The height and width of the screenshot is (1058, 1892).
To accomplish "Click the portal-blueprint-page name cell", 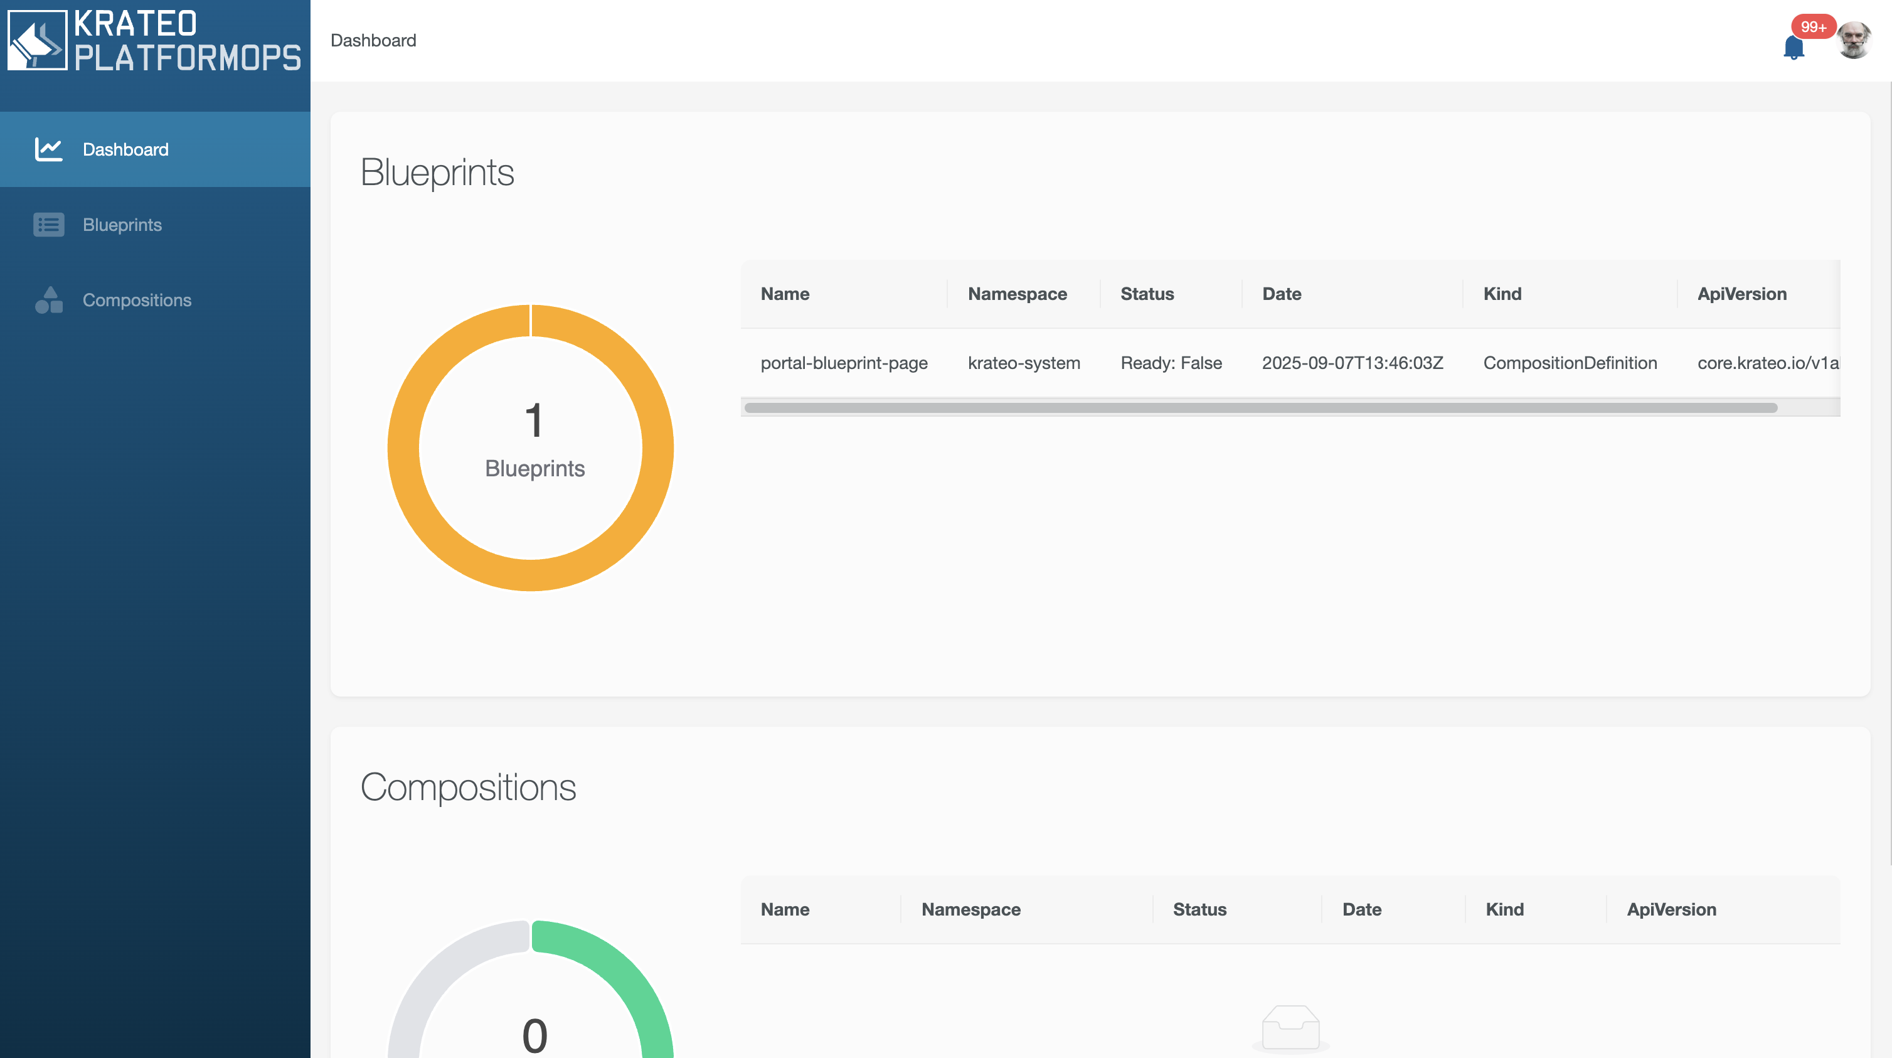I will point(844,363).
